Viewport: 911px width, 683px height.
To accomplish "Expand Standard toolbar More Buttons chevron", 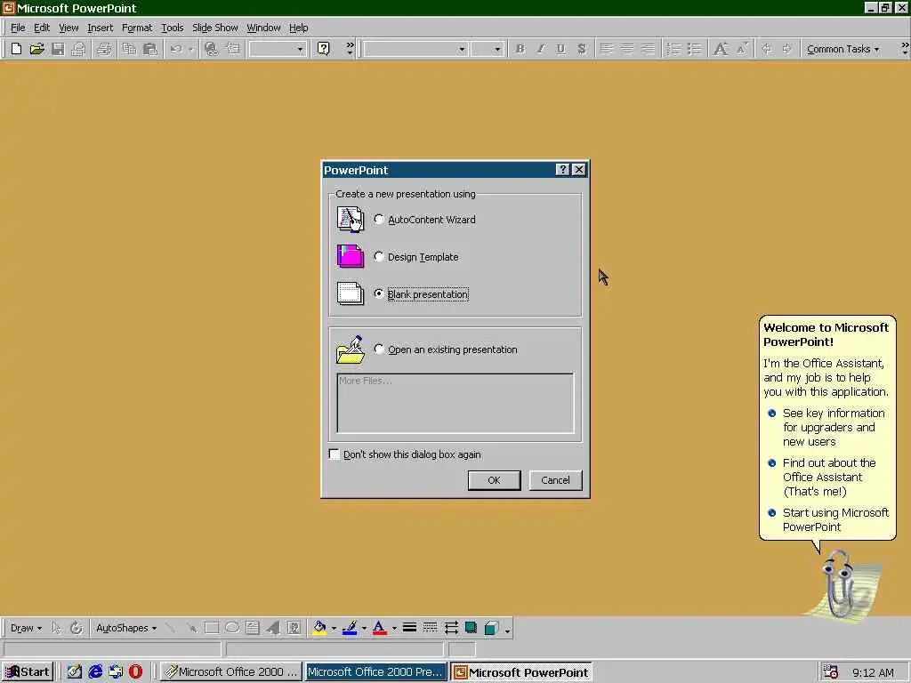I will coord(350,49).
